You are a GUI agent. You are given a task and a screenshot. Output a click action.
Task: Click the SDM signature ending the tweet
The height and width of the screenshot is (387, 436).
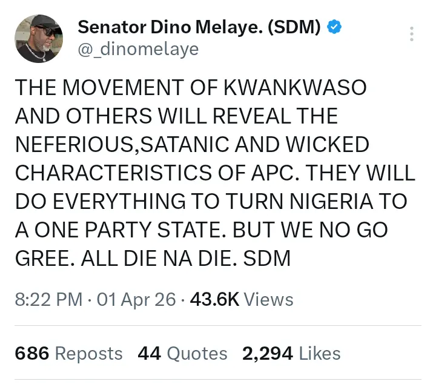(x=267, y=259)
